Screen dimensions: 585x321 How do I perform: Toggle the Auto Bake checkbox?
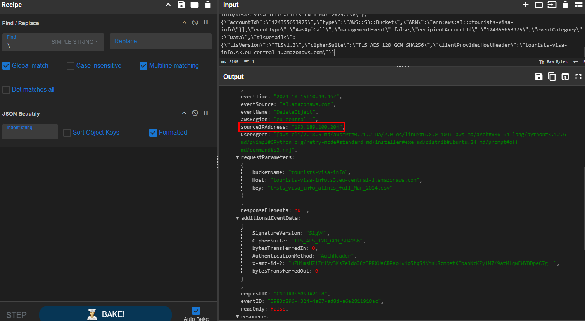pos(196,311)
